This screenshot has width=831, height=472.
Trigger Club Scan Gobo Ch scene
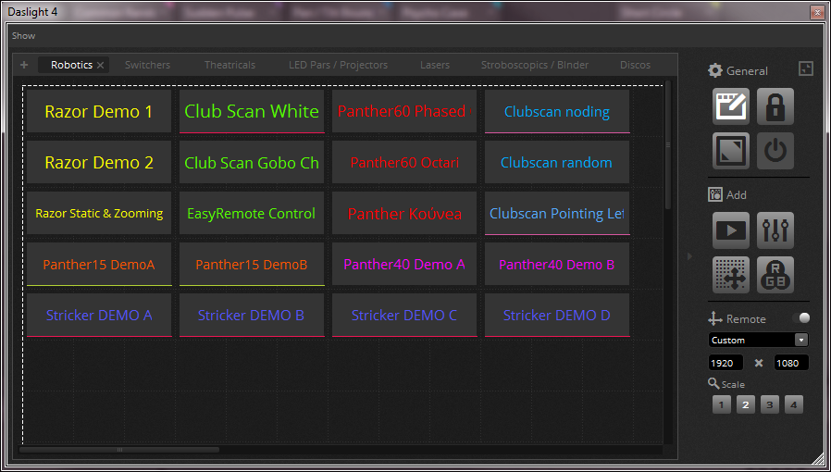252,162
